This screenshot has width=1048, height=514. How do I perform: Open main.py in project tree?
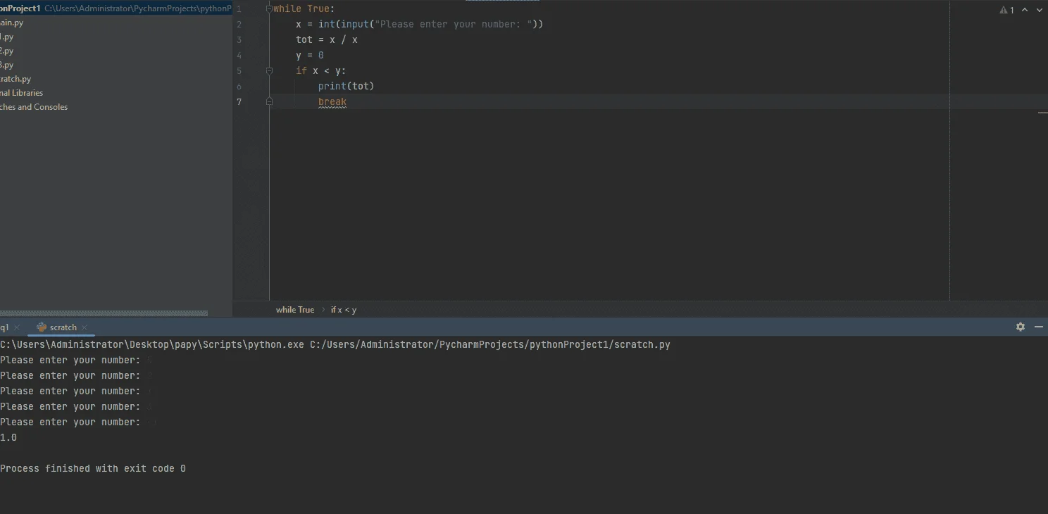click(x=11, y=23)
